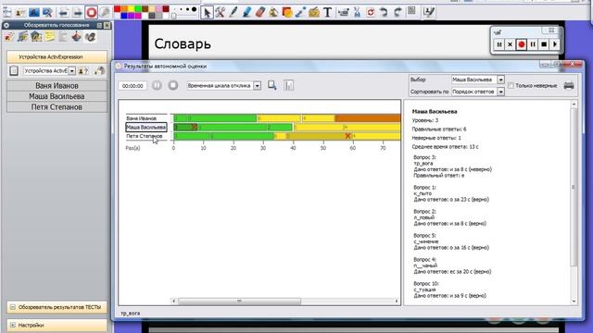This screenshot has width=593, height=333.
Task: Select the Shape tool
Action: (x=287, y=12)
